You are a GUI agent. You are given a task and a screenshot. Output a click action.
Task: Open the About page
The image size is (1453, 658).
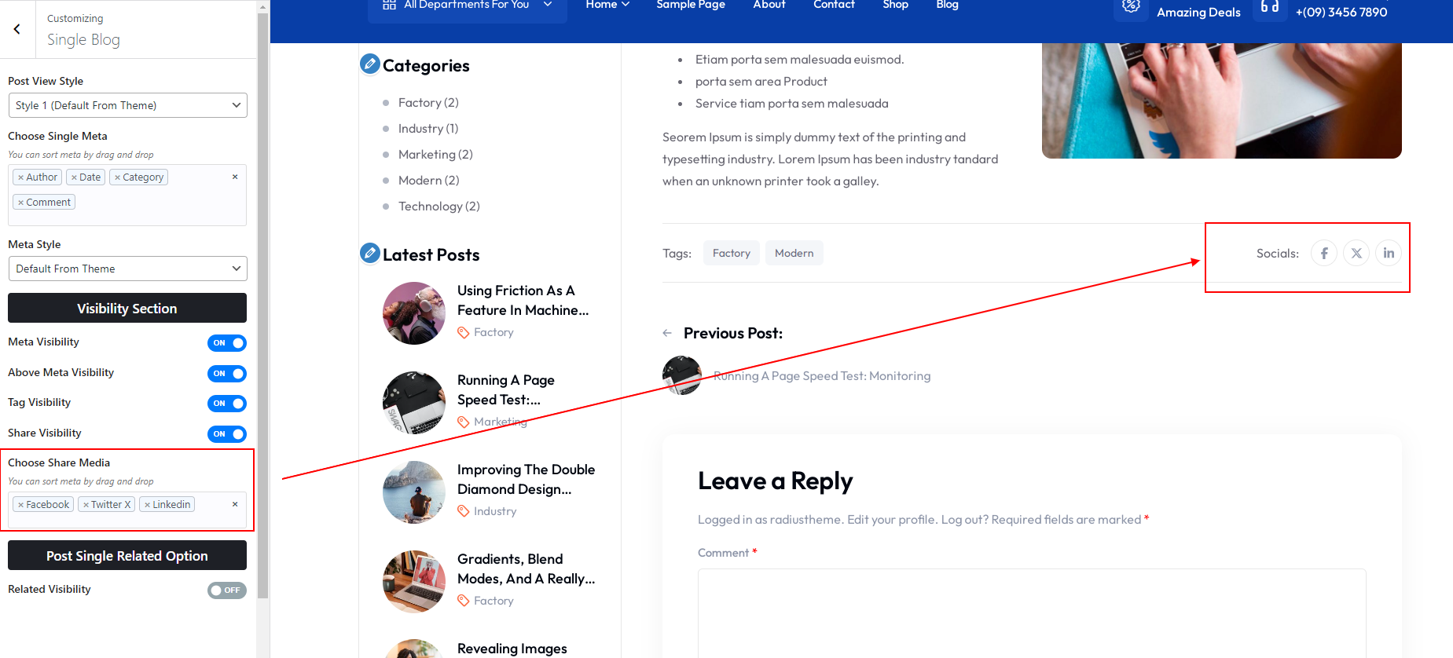[769, 5]
